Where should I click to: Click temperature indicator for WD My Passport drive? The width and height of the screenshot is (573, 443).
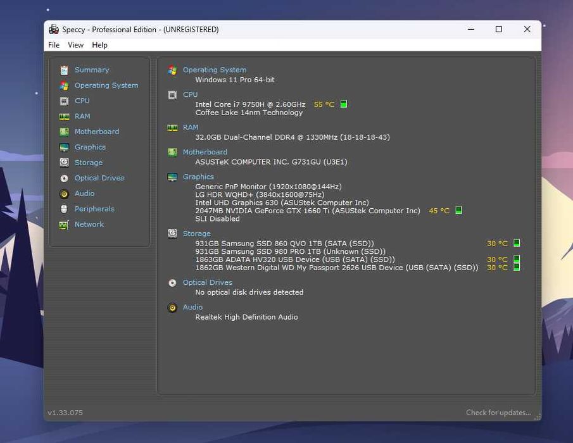coord(517,267)
